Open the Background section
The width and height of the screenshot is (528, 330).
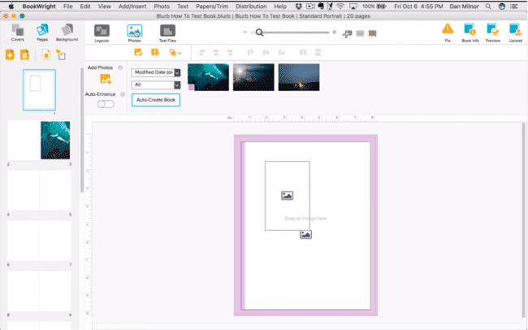point(67,33)
